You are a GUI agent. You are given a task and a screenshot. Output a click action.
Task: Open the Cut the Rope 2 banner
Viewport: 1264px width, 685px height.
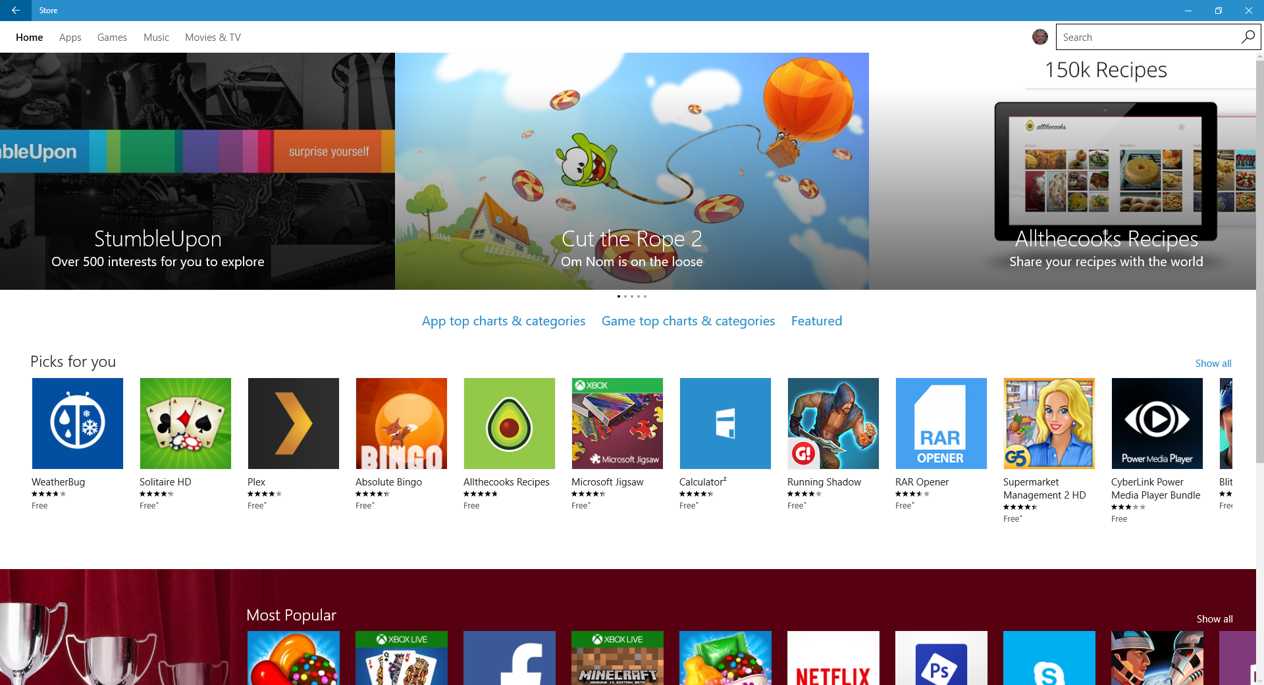click(632, 171)
